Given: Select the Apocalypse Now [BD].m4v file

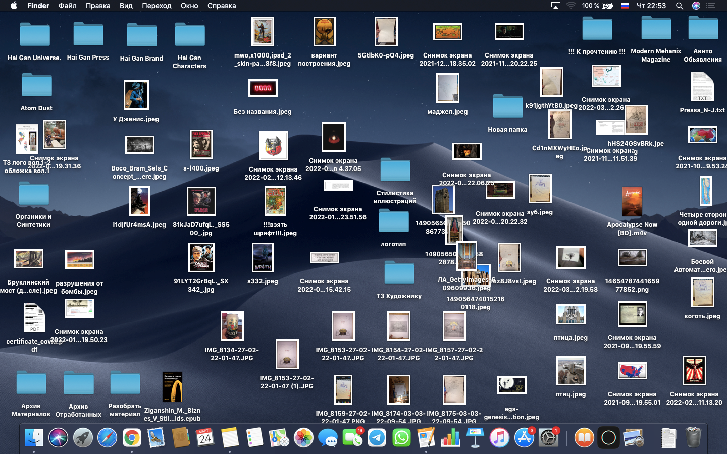Looking at the screenshot, I should 632,202.
